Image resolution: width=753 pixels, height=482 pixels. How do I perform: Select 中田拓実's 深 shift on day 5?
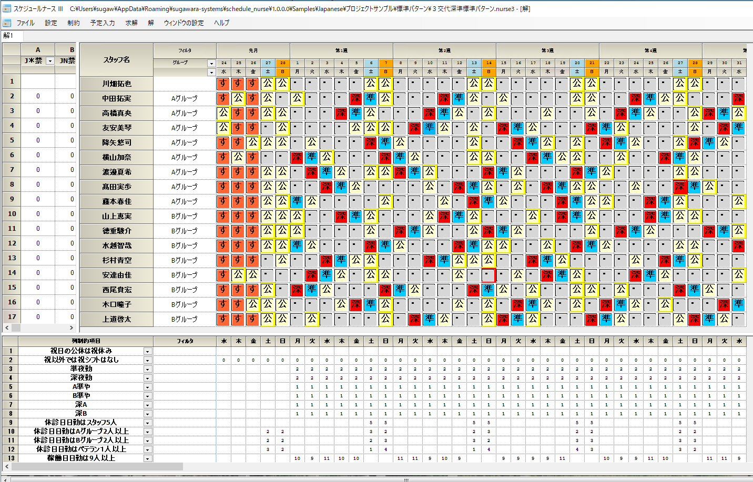(356, 98)
